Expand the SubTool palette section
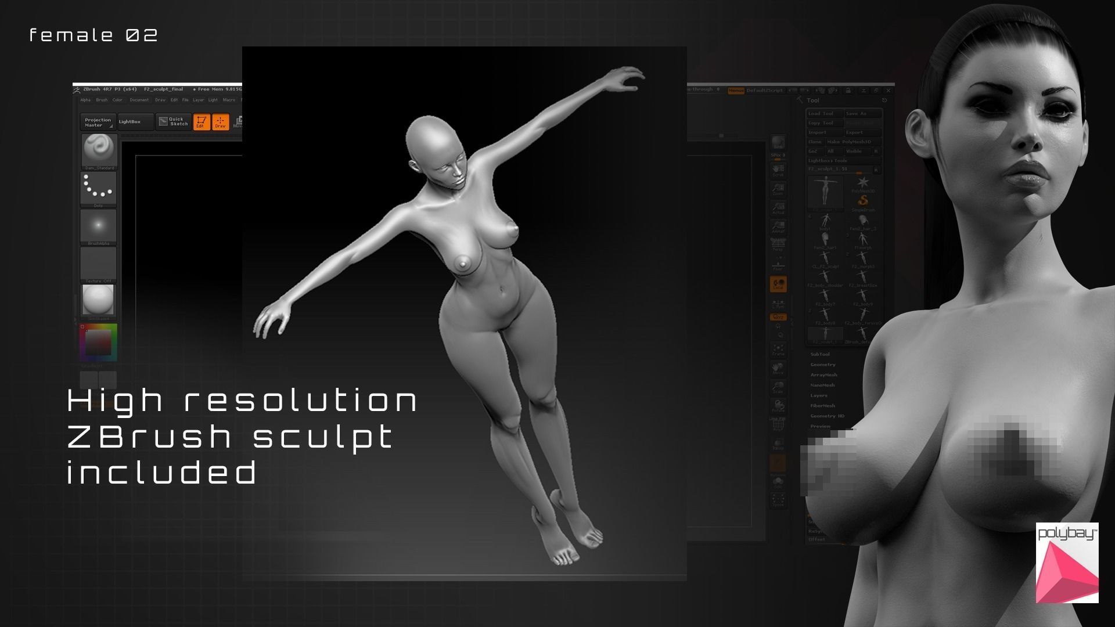 [x=820, y=354]
